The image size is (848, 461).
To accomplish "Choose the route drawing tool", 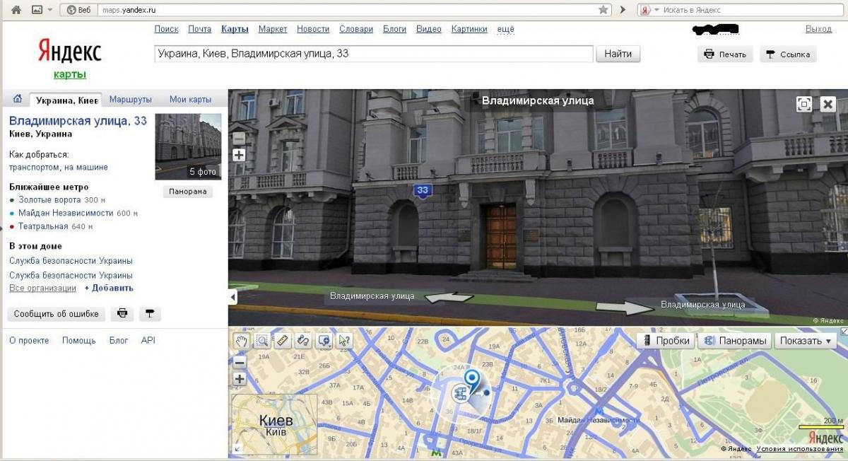I will [x=303, y=341].
